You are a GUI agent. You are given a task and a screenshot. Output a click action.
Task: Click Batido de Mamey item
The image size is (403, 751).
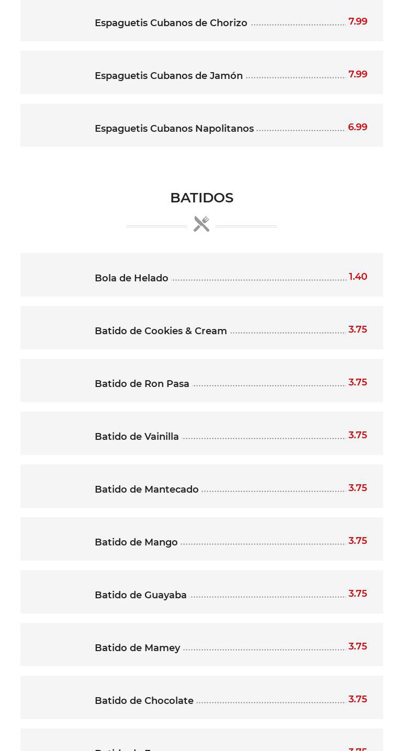(x=137, y=648)
